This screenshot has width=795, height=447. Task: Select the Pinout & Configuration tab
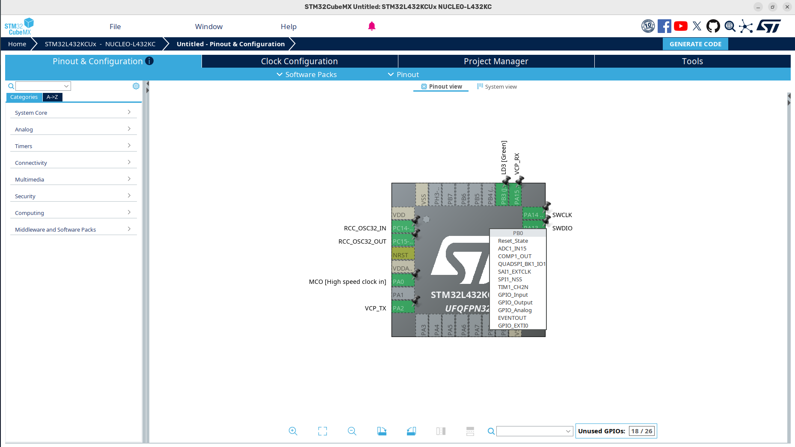click(103, 61)
